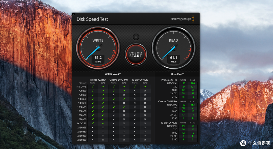Click the Cinema DNG RAW write checkmark for 1080p25
The width and height of the screenshot is (273, 149).
pos(113,107)
